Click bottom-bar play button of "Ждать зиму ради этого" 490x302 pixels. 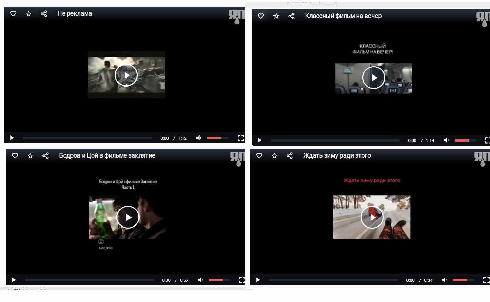coord(258,280)
